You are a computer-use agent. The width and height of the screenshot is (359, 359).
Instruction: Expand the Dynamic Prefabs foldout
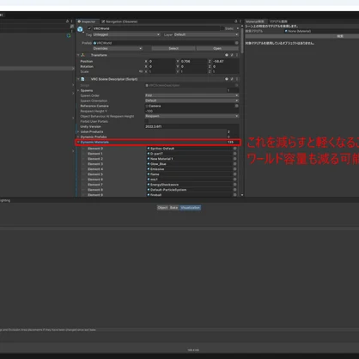click(78, 137)
